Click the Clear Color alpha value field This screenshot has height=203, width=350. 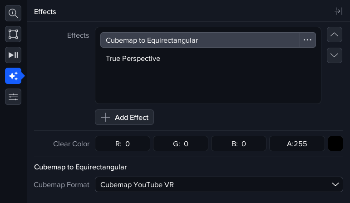pos(297,144)
